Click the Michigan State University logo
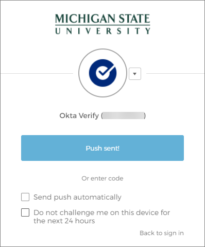Image resolution: width=205 pixels, height=247 pixels. pos(102,24)
